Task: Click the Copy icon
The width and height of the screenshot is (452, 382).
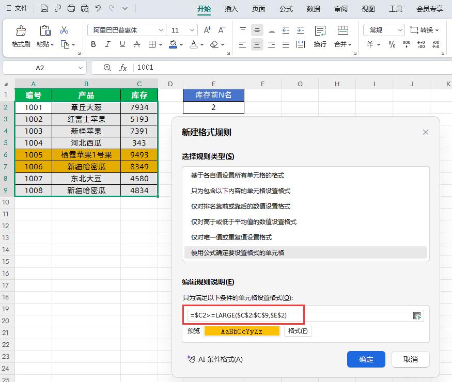Action: point(65,44)
